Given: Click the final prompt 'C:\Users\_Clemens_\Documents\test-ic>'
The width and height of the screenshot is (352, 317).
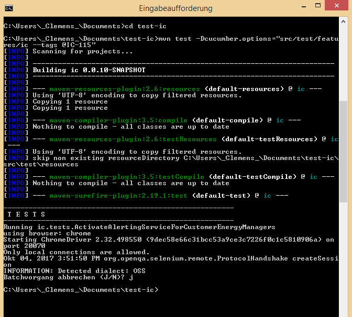Looking at the screenshot, I should point(81,290).
